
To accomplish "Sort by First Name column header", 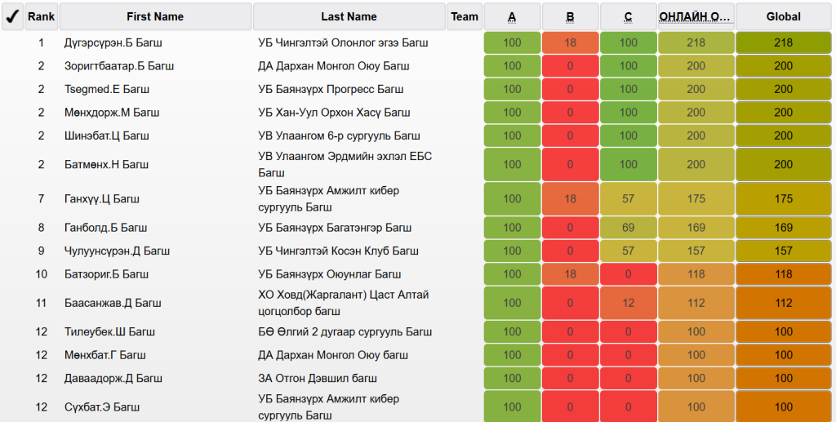I will [155, 16].
